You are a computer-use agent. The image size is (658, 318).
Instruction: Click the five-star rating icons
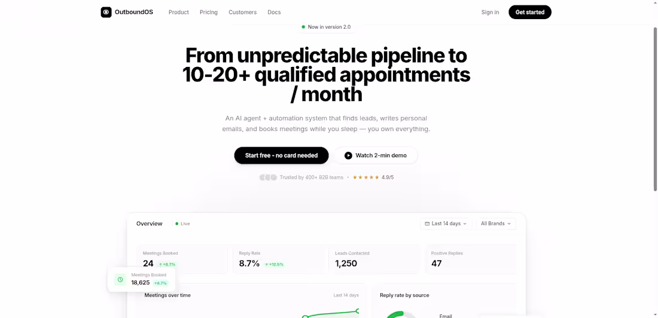pos(366,178)
